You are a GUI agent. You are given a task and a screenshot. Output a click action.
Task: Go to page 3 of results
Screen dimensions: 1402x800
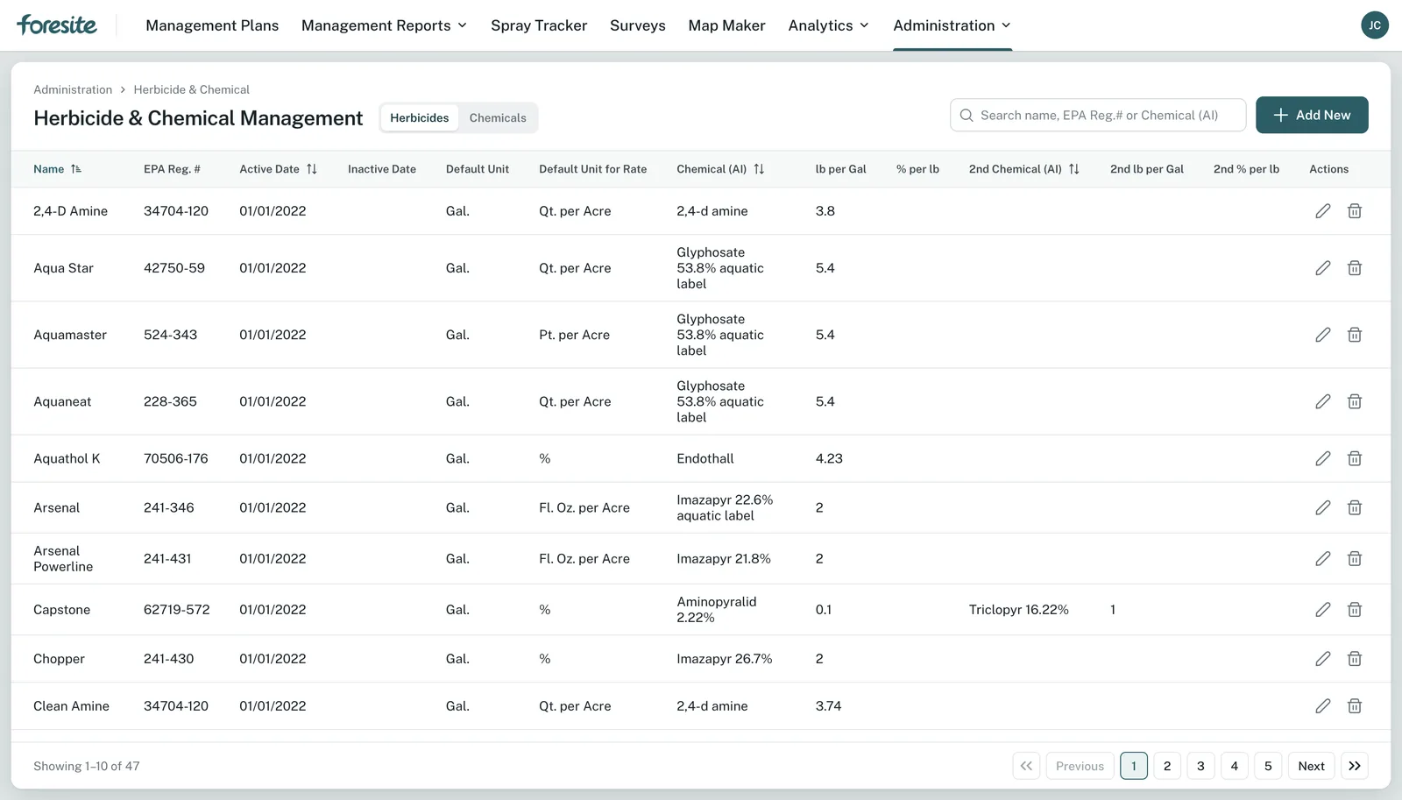click(x=1200, y=766)
